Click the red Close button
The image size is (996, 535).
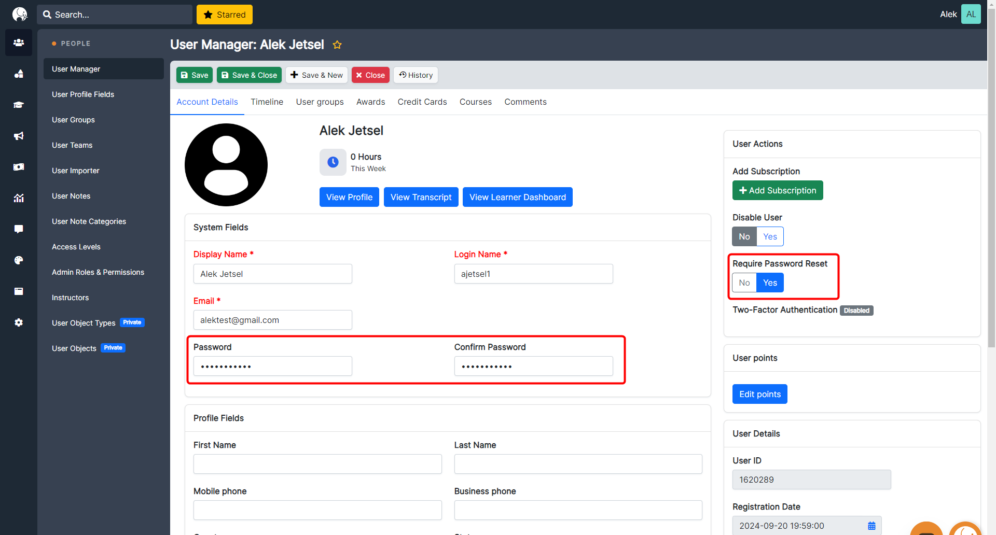[x=370, y=75]
